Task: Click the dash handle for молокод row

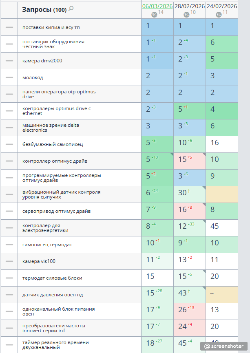Action: point(9,77)
